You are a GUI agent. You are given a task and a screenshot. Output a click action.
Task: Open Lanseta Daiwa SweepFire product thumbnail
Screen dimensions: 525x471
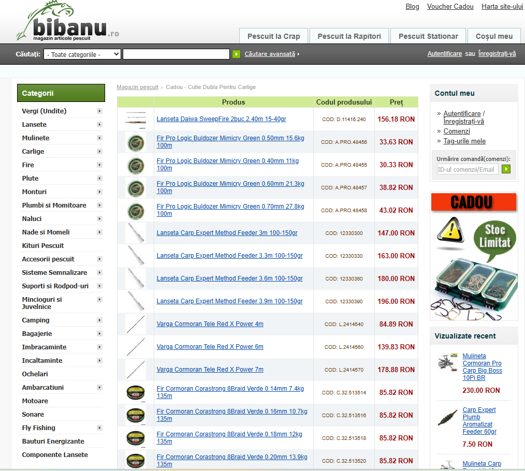(x=136, y=120)
